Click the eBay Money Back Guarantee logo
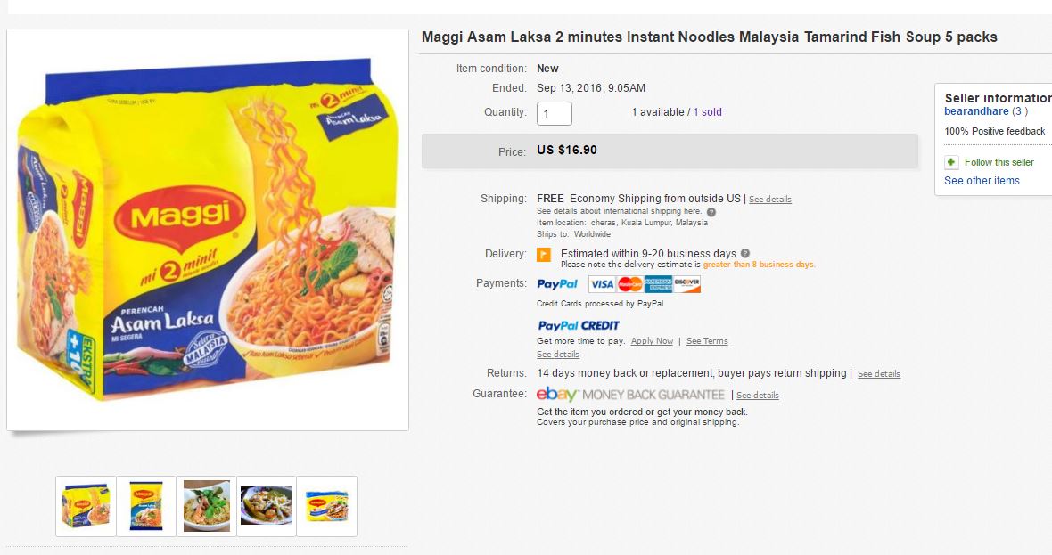The image size is (1052, 555). click(630, 395)
